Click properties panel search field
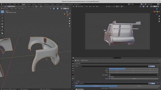The width and height of the screenshot is (161, 90). click(116, 58)
